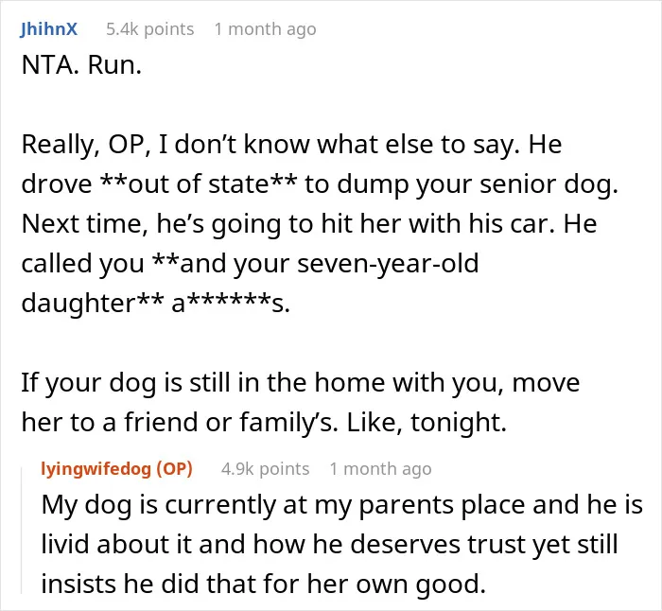This screenshot has height=611, width=662.
Task: Click the "Like, tonight." text
Action: pyautogui.click(x=427, y=422)
